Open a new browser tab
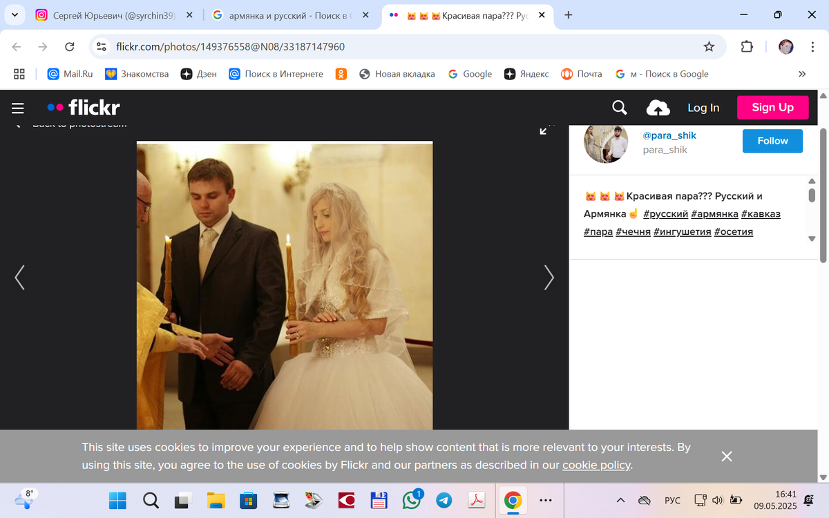829x518 pixels. point(569,15)
